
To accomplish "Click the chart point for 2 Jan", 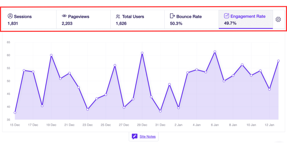I will [178, 108].
